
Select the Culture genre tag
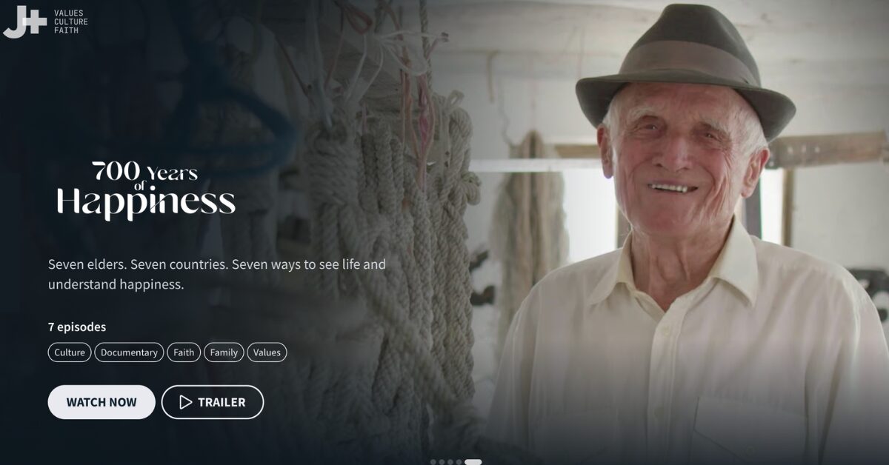tap(70, 352)
